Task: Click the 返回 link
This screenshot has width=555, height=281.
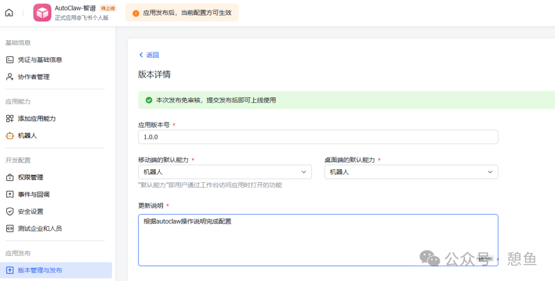Action: point(153,55)
